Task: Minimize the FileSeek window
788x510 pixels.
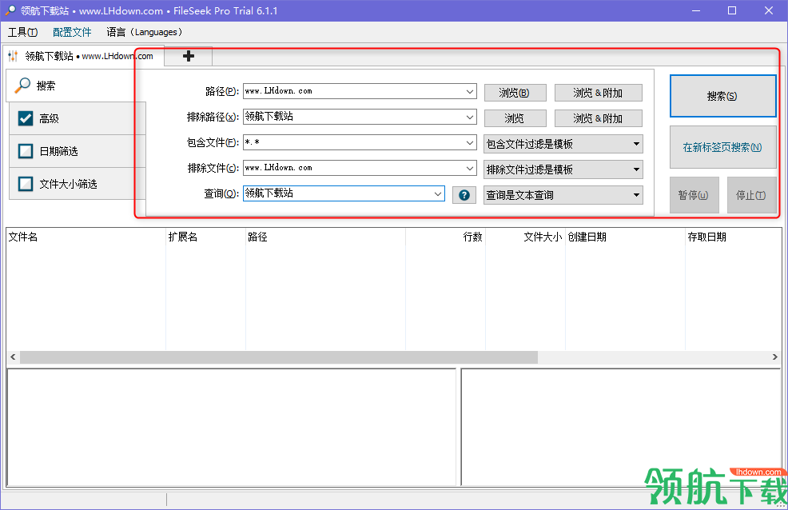Action: pyautogui.click(x=696, y=10)
